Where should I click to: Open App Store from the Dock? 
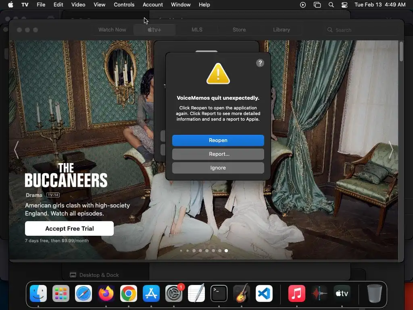click(151, 293)
